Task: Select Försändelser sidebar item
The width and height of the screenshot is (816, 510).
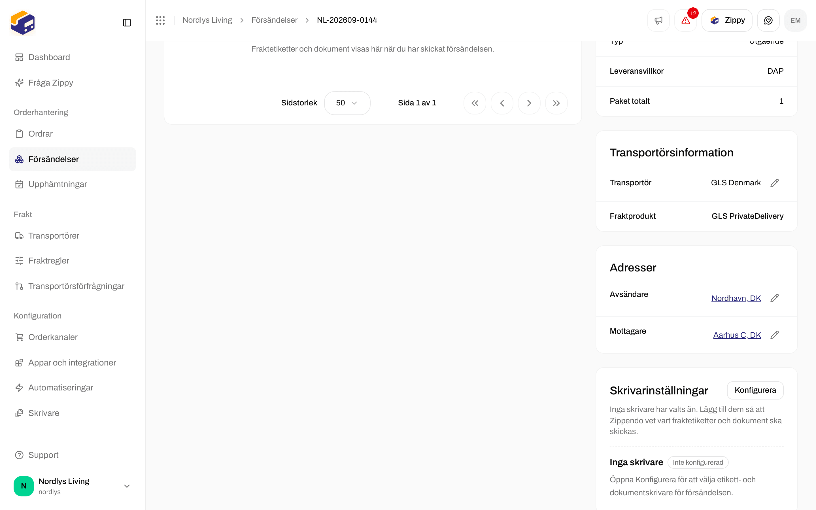Action: coord(72,159)
